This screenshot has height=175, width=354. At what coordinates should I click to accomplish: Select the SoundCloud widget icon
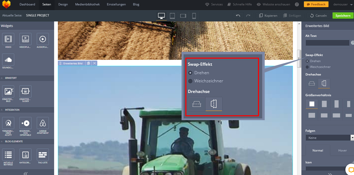click(8, 60)
